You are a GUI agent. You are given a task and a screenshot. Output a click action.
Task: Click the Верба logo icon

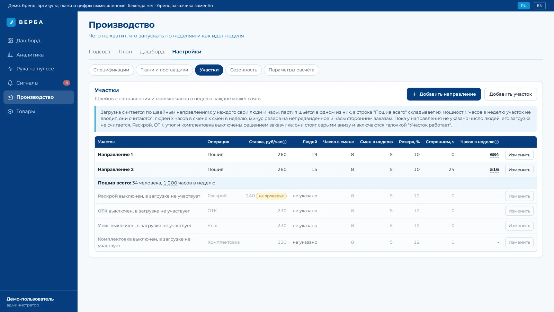(11, 22)
